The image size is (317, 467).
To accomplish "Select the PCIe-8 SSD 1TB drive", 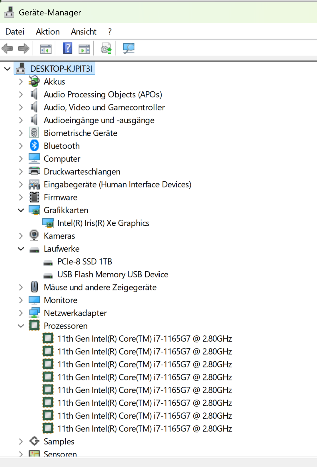I will (x=85, y=262).
